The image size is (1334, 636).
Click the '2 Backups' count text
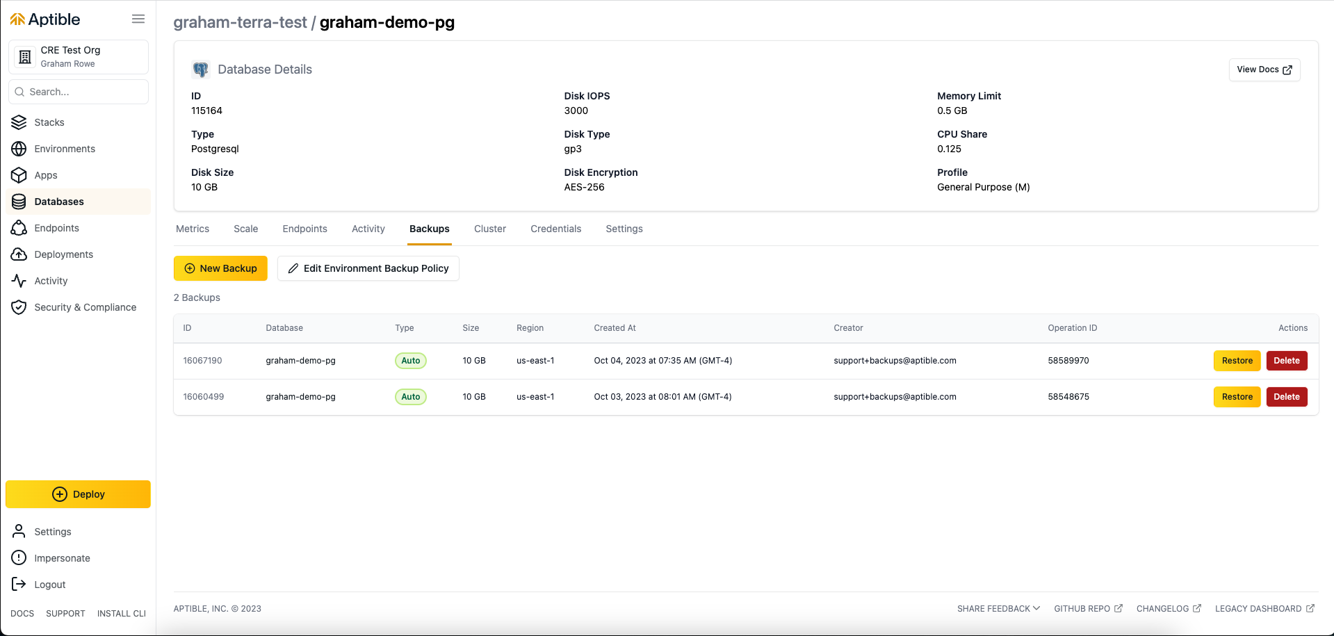(x=197, y=297)
